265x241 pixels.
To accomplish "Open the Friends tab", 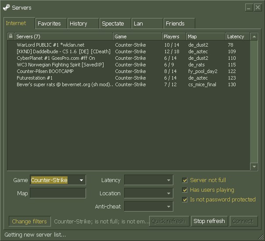I will point(179,24).
